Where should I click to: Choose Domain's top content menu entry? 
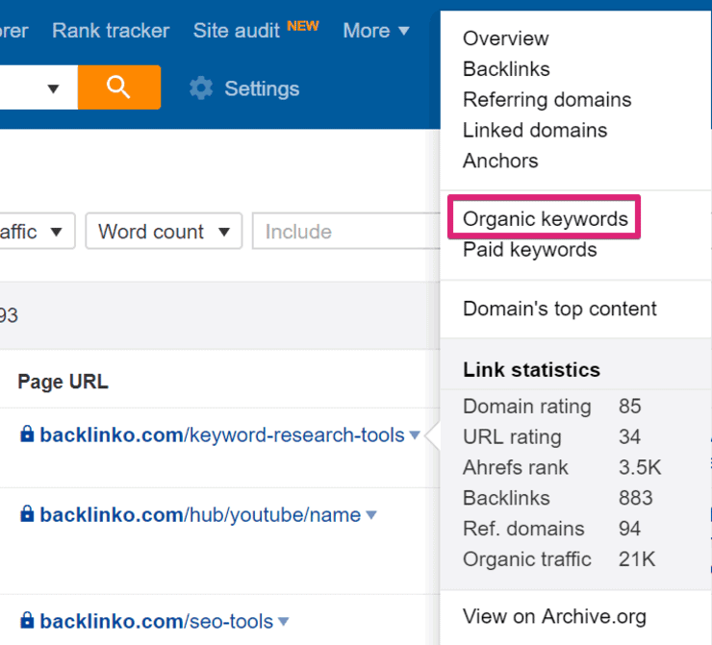(x=559, y=309)
